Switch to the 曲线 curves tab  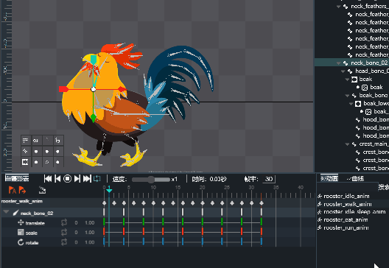[x=355, y=178]
